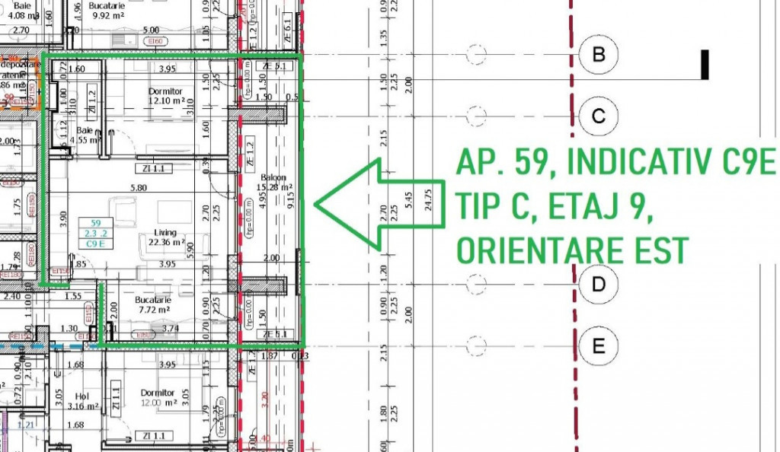Image resolution: width=780 pixels, height=452 pixels.
Task: Select the 'ZI 1.1' tag below Dormitor 12.00
Action: click(154, 436)
